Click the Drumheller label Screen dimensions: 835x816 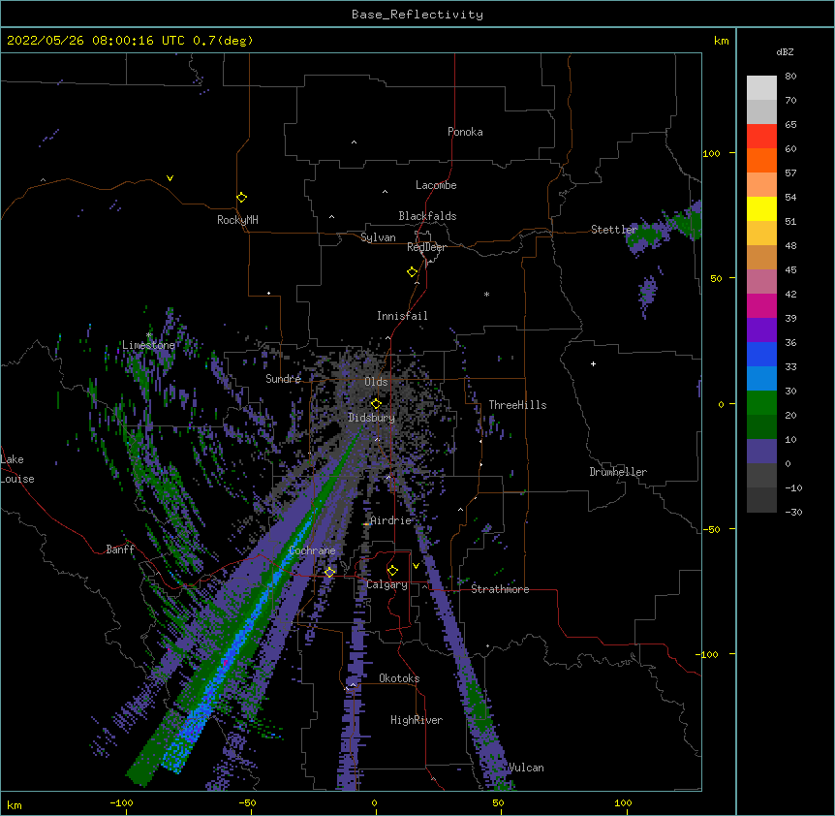click(618, 472)
